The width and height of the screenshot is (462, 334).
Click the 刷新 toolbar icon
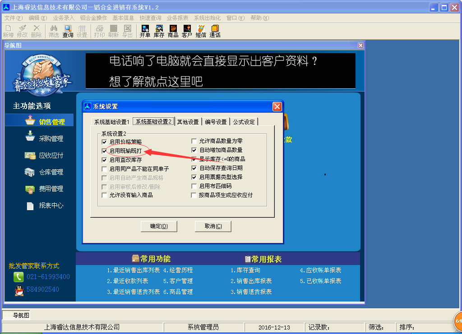pyautogui.click(x=113, y=31)
